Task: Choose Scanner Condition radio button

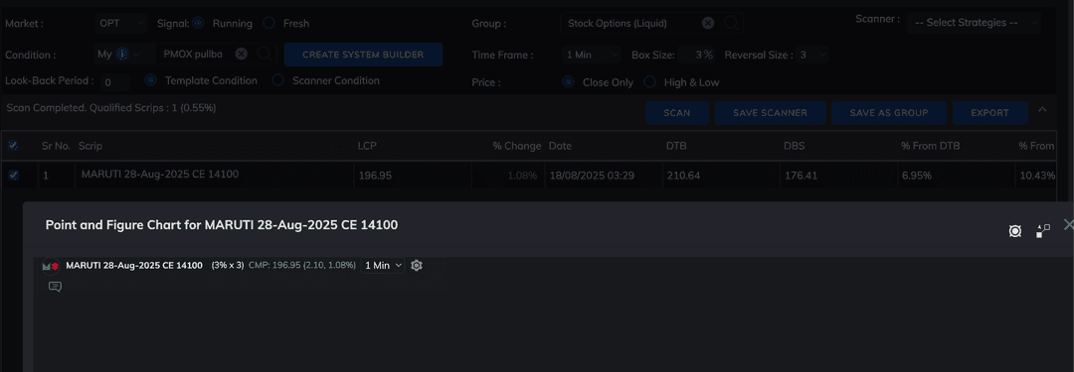Action: tap(278, 80)
